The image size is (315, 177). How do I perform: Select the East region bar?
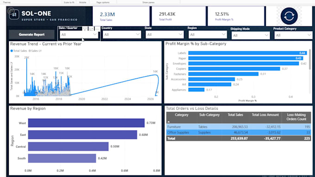pyautogui.click(x=82, y=134)
